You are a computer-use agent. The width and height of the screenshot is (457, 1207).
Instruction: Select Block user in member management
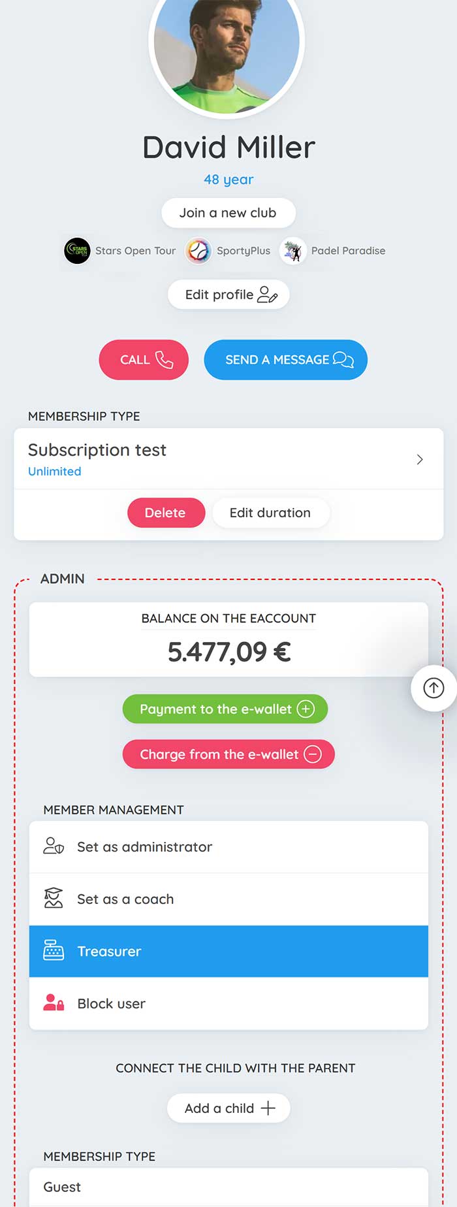tap(228, 1003)
